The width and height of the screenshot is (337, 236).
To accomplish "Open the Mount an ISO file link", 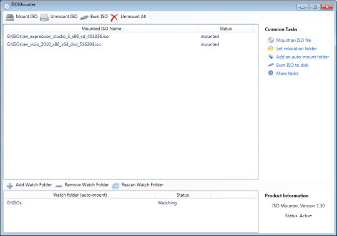I will pos(293,40).
